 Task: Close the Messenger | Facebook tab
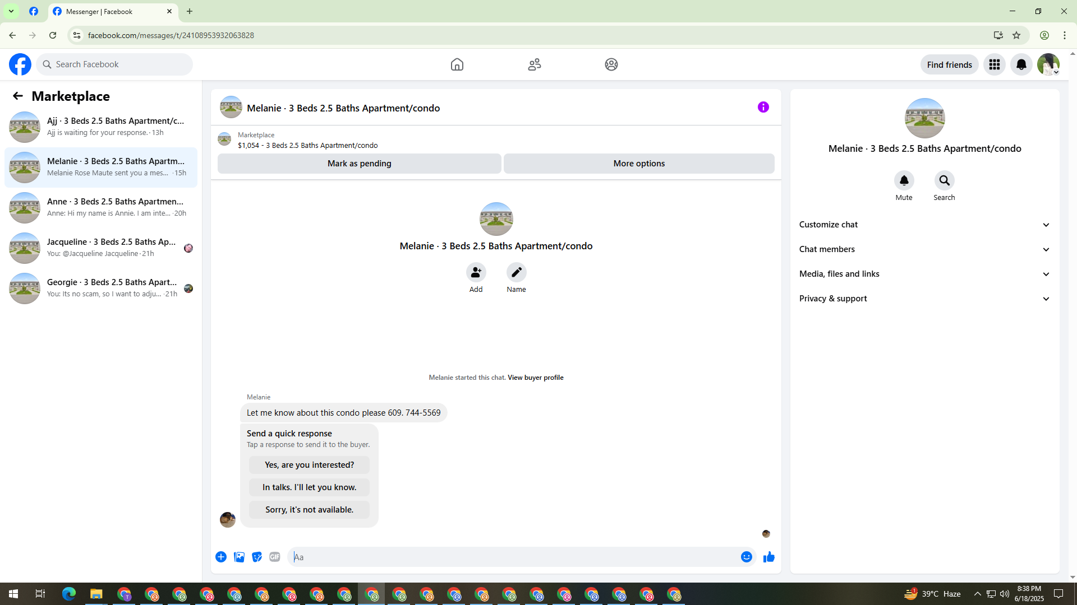point(169,11)
